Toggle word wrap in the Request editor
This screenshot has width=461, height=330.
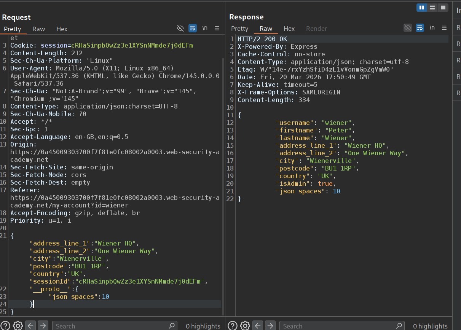(x=193, y=28)
